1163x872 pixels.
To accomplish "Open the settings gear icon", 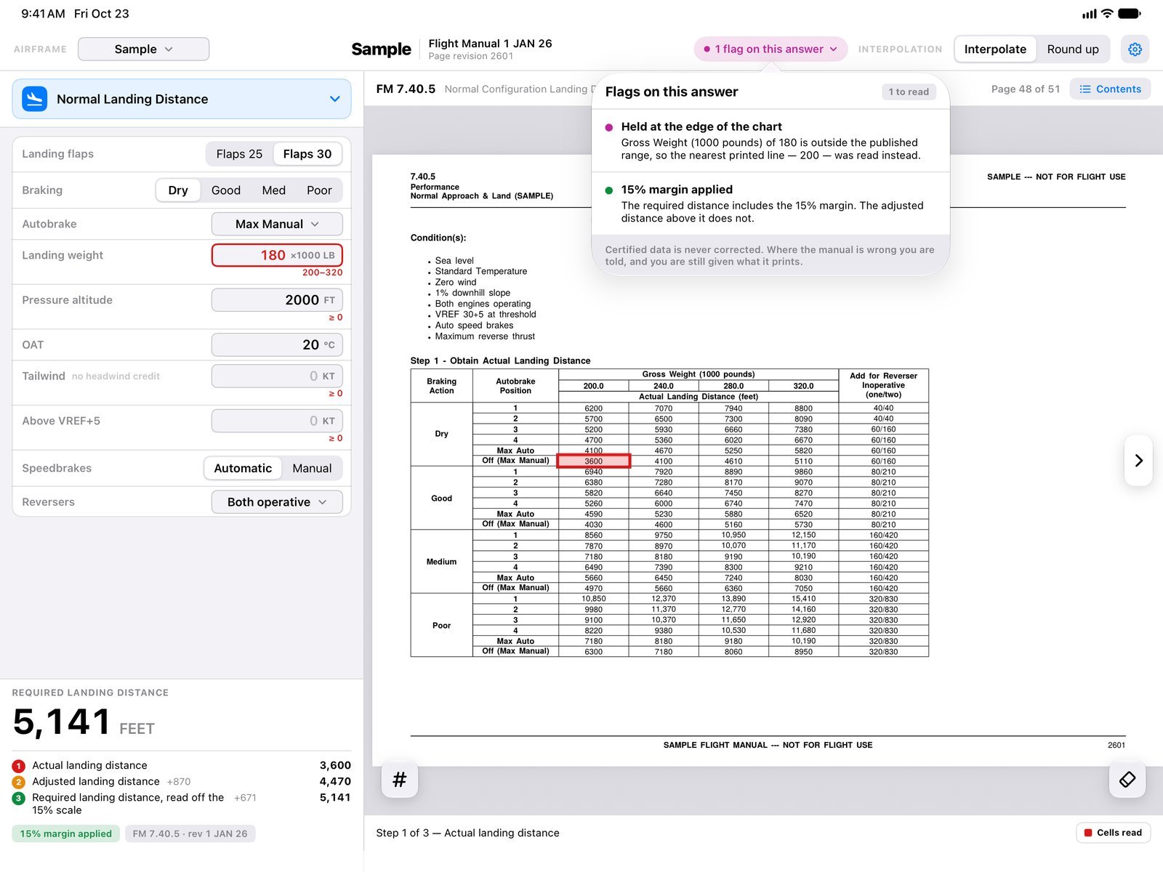I will tap(1135, 49).
